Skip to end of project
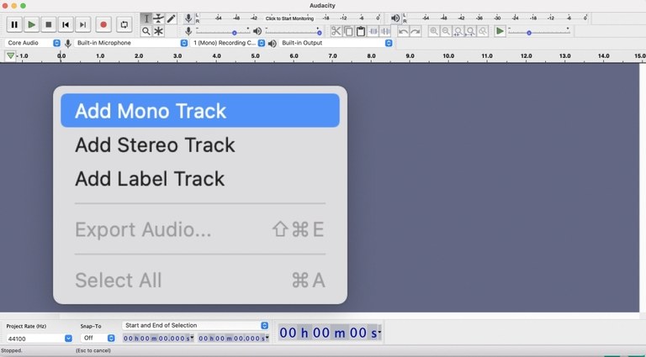 coord(82,24)
